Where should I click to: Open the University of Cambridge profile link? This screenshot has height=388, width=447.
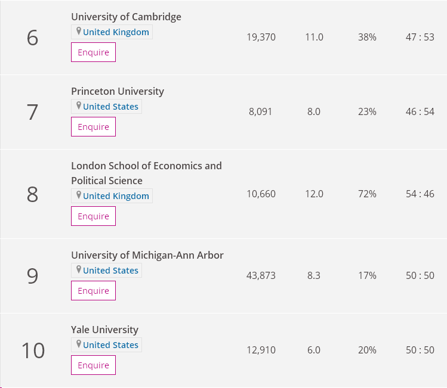(126, 17)
